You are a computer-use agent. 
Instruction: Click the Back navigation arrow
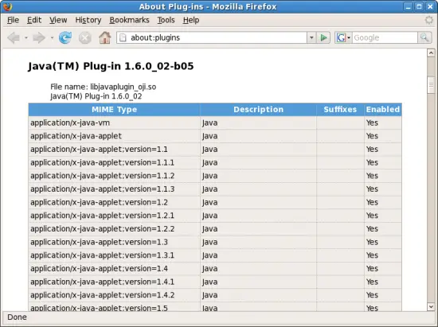(14, 37)
